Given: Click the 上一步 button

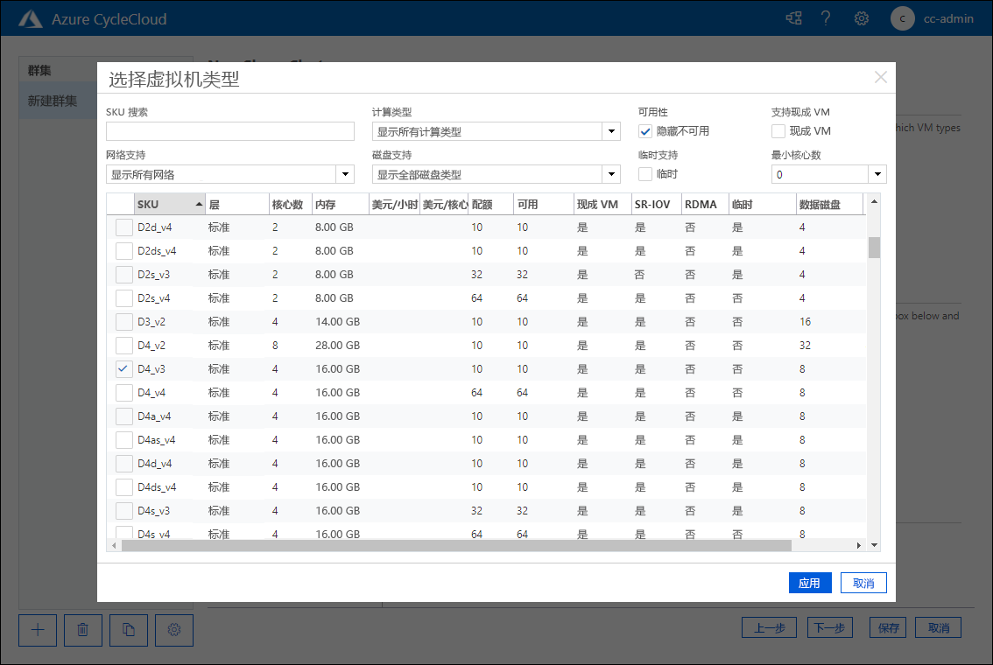Looking at the screenshot, I should click(x=770, y=627).
